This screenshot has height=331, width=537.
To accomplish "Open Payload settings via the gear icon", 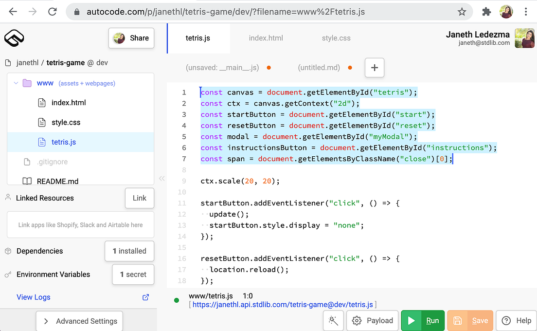I will click(372, 320).
